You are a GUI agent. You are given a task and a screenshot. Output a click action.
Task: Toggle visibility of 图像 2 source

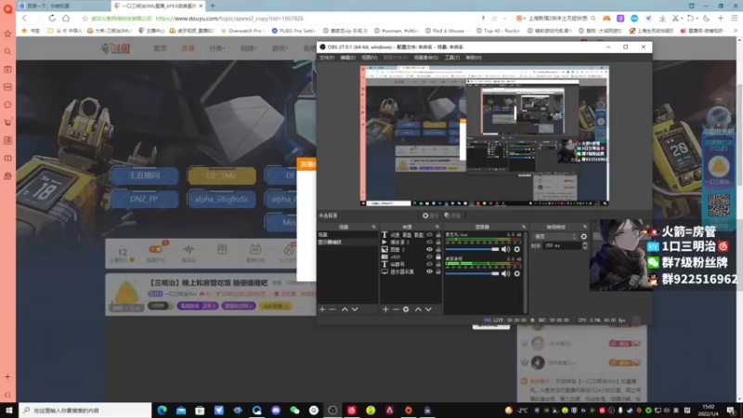pyautogui.click(x=429, y=249)
